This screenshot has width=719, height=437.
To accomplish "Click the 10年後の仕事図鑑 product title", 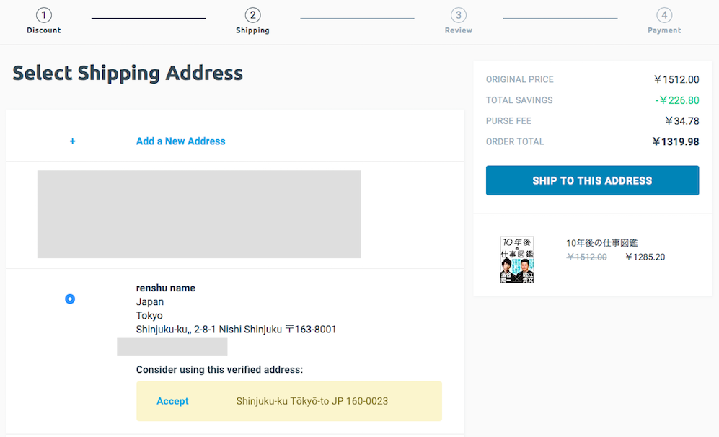I will coord(602,243).
